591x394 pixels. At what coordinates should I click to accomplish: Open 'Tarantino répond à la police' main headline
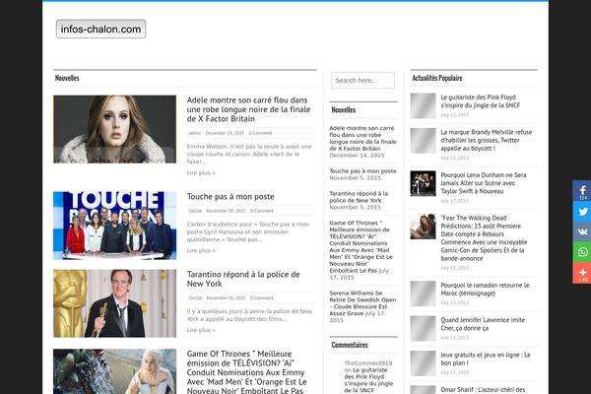(x=243, y=279)
